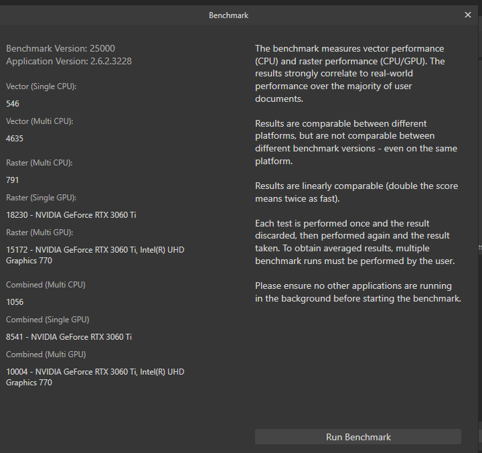Select the 4635 multi CPU score

pyautogui.click(x=15, y=139)
